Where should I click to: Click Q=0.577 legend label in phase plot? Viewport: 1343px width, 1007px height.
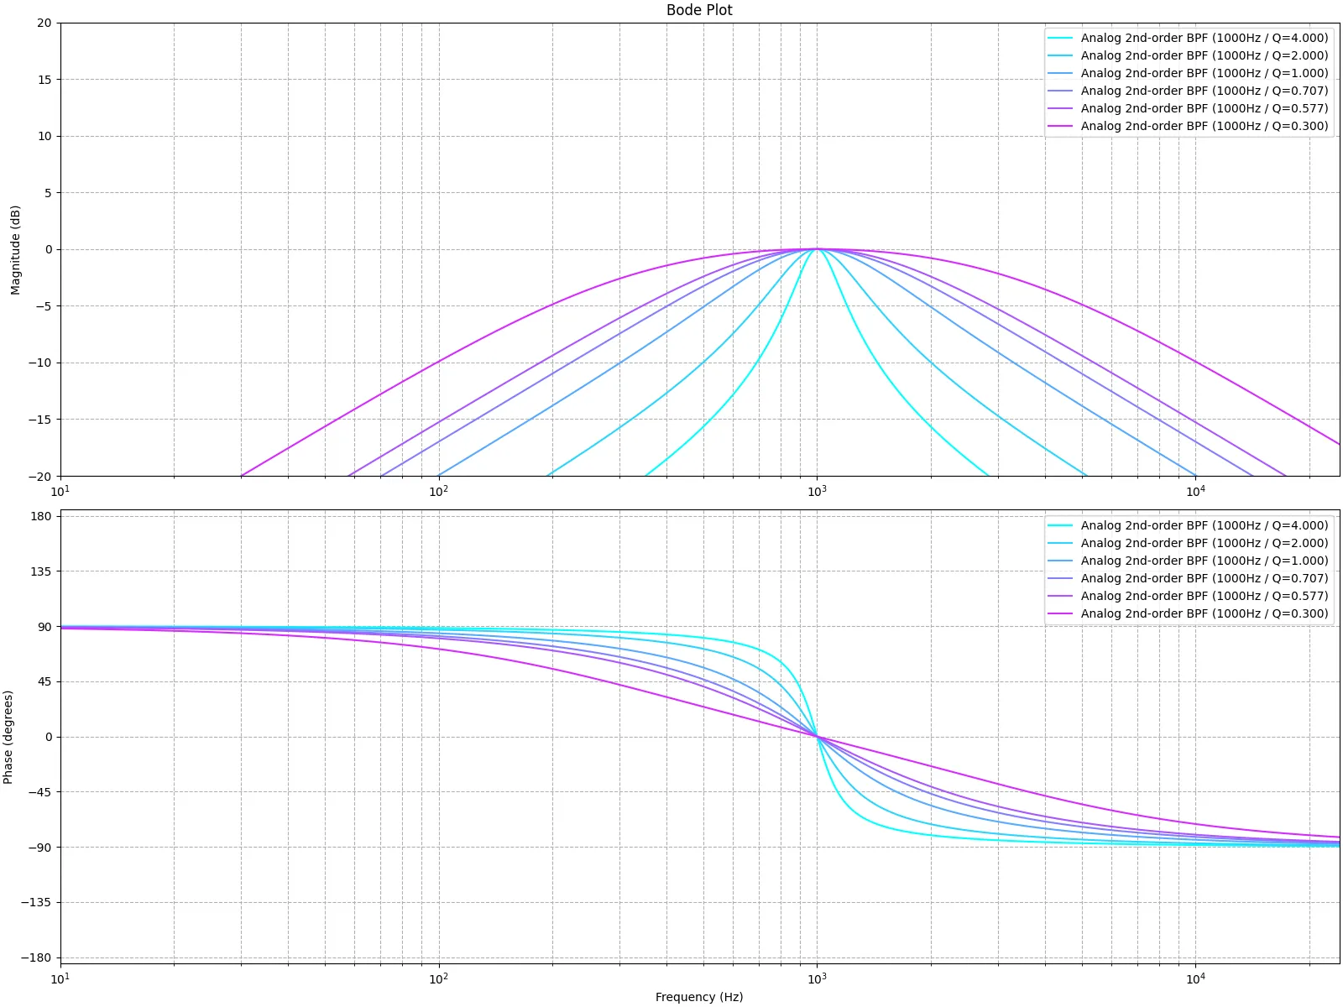click(1204, 596)
